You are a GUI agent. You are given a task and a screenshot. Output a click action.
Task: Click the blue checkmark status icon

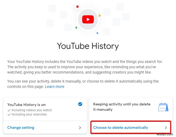(80, 104)
